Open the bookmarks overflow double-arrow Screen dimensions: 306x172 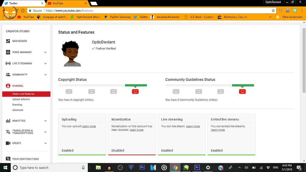click(x=270, y=17)
